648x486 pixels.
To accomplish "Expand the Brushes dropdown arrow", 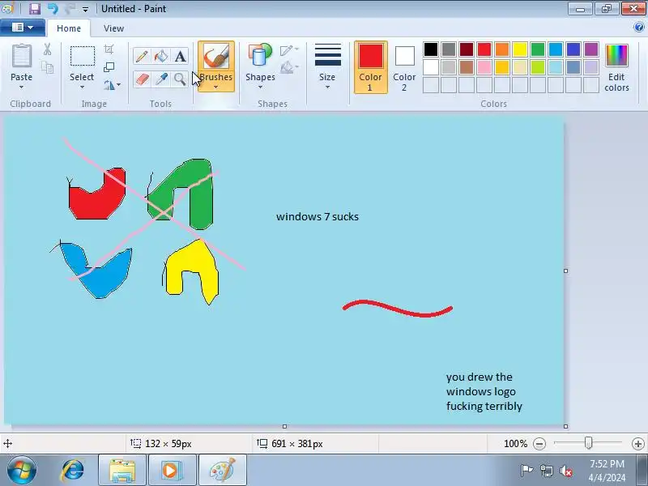I will click(215, 87).
